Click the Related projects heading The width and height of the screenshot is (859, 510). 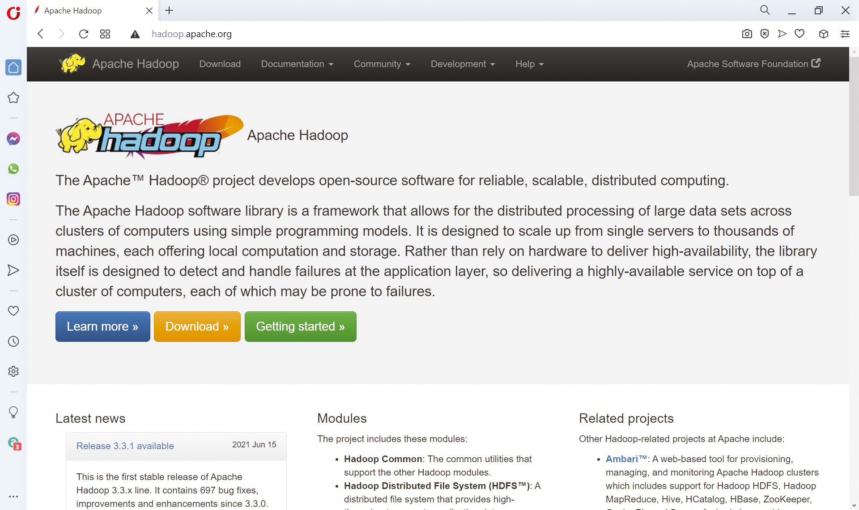coord(626,418)
